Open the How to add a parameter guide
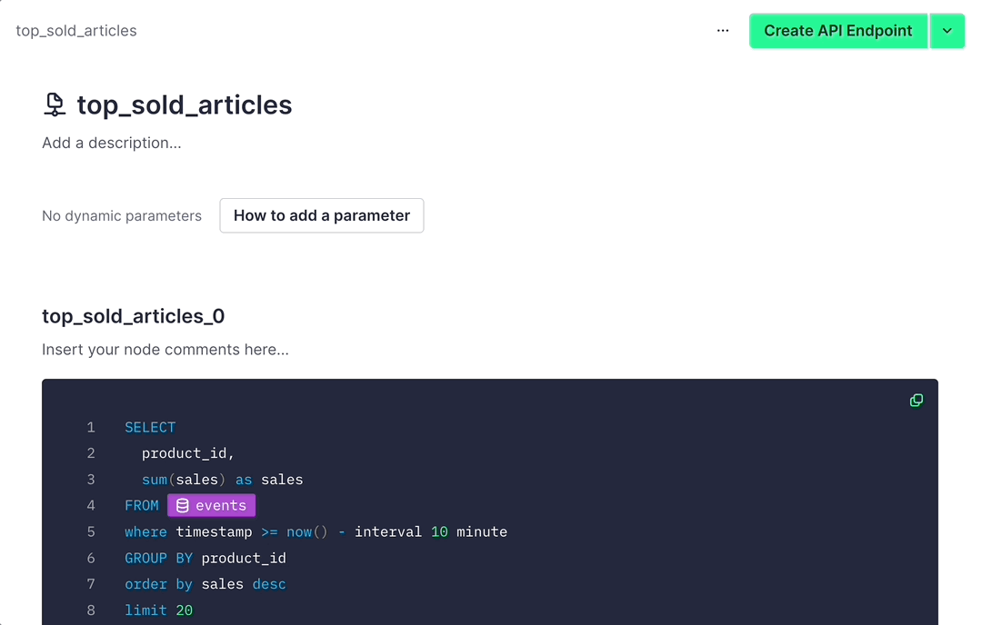The width and height of the screenshot is (982, 625). [x=321, y=215]
